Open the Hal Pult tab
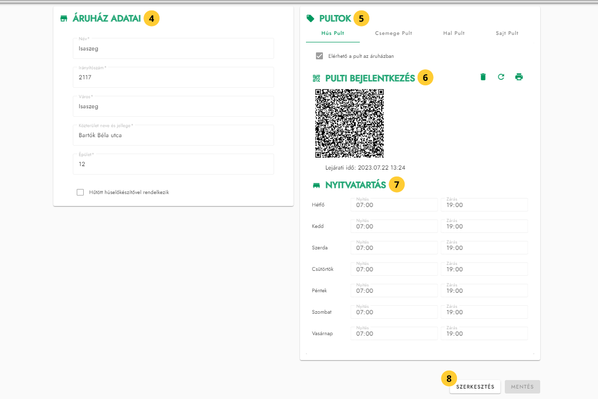 pos(454,33)
